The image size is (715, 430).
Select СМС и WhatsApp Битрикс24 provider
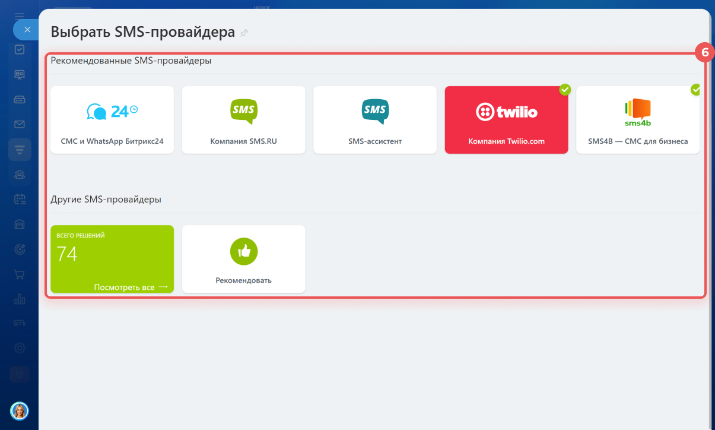112,120
